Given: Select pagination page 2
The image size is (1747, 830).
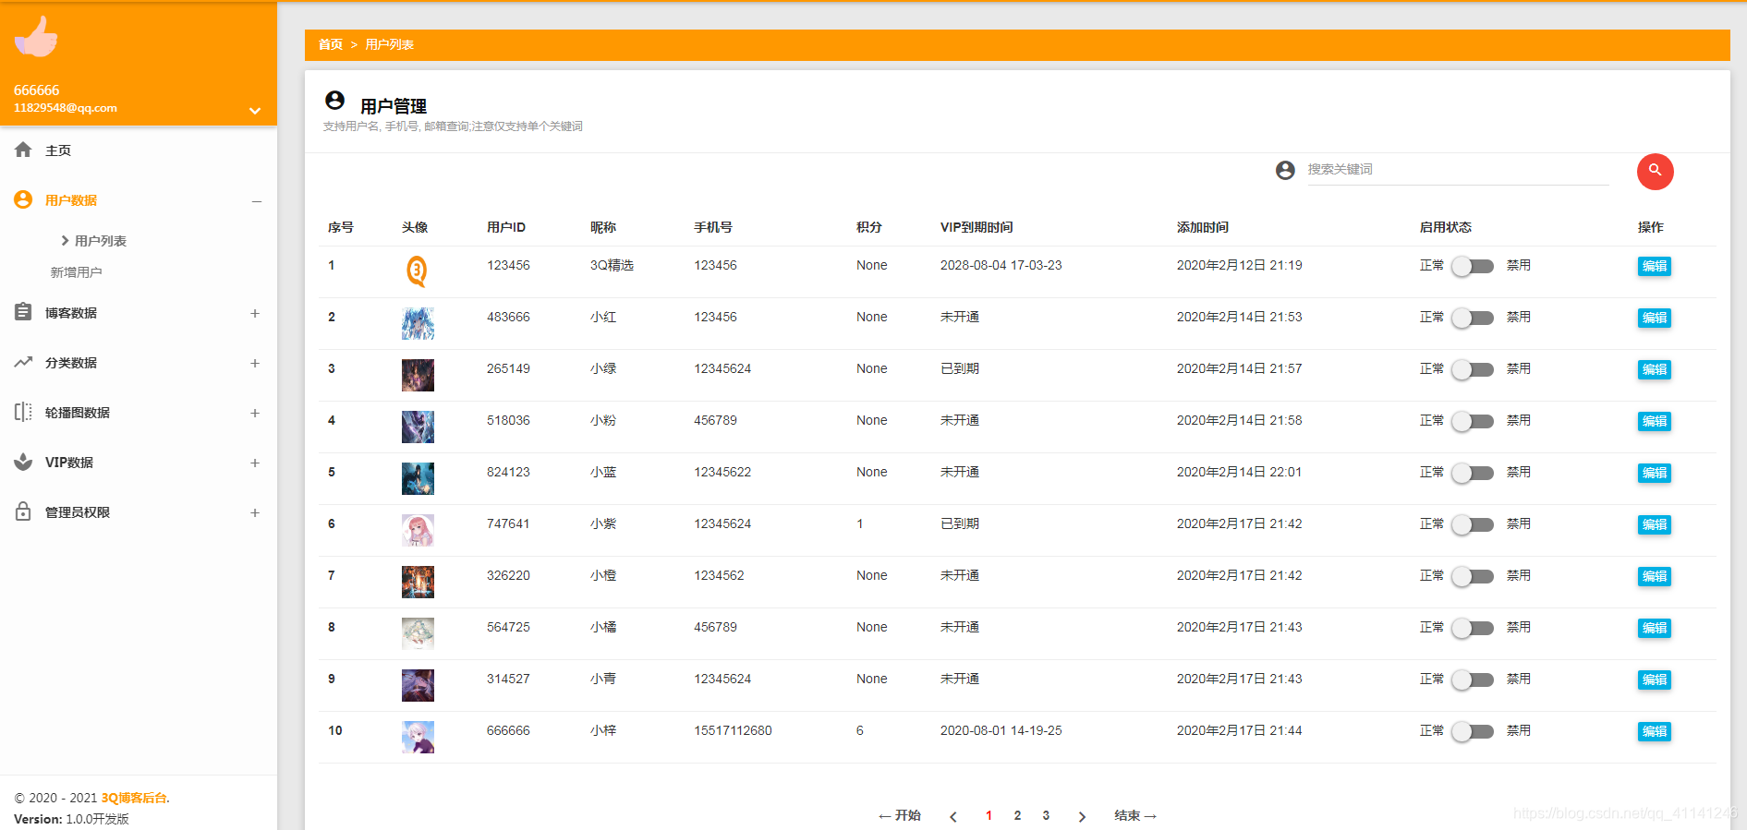Looking at the screenshot, I should (1017, 815).
